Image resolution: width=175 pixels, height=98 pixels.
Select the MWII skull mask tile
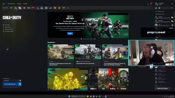[123, 79]
